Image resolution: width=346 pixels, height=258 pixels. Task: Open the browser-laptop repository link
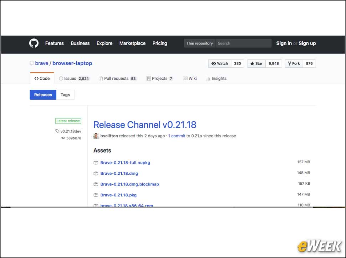(x=72, y=63)
